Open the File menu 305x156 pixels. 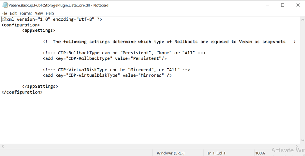4,13
